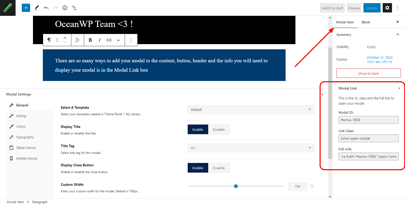This screenshot has height=205, width=405.
Task: Change the October 21, 2022 publish date
Action: click(x=380, y=60)
